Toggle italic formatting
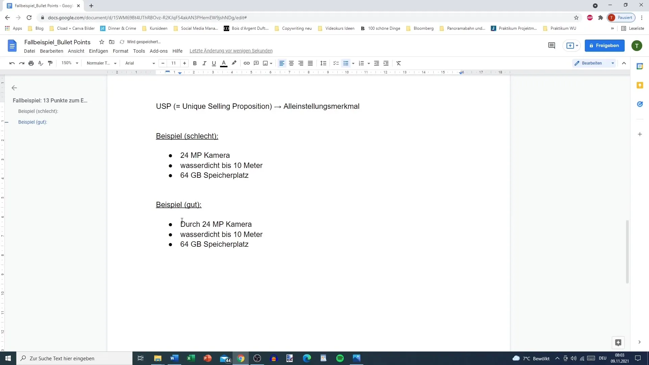Screen dimensions: 649x365 coord(204,63)
